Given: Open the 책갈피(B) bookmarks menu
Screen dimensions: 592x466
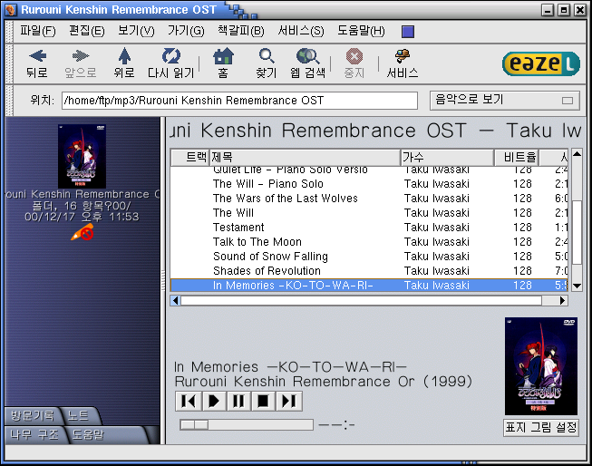Looking at the screenshot, I should pyautogui.click(x=240, y=31).
